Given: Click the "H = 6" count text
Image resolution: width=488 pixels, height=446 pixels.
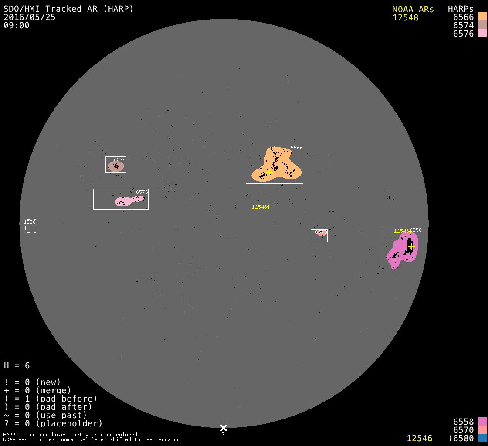Looking at the screenshot, I should pyautogui.click(x=17, y=365).
